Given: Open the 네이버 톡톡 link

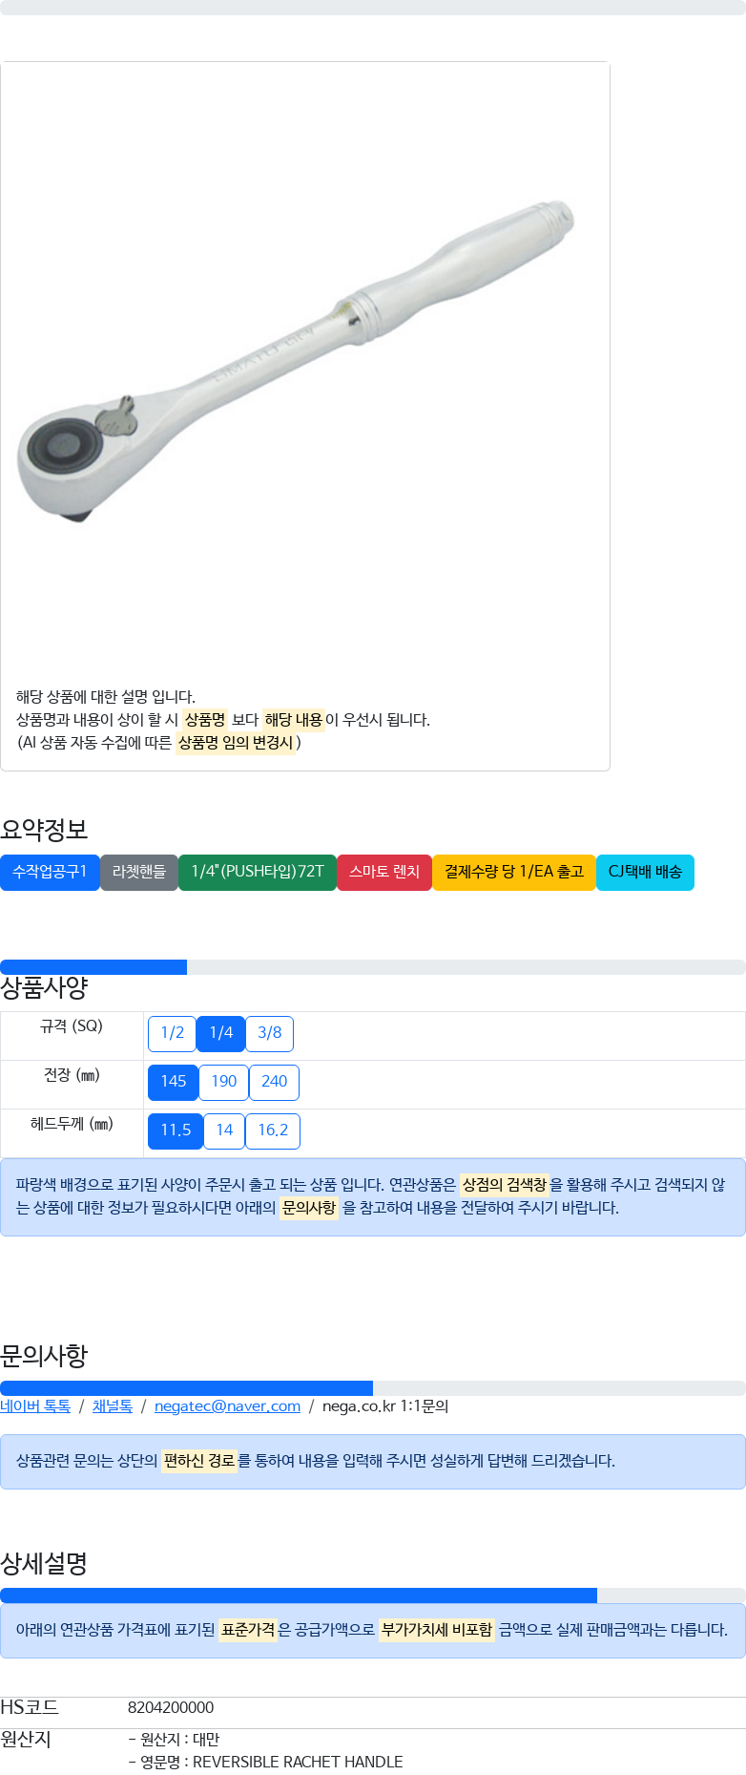Looking at the screenshot, I should [35, 1406].
